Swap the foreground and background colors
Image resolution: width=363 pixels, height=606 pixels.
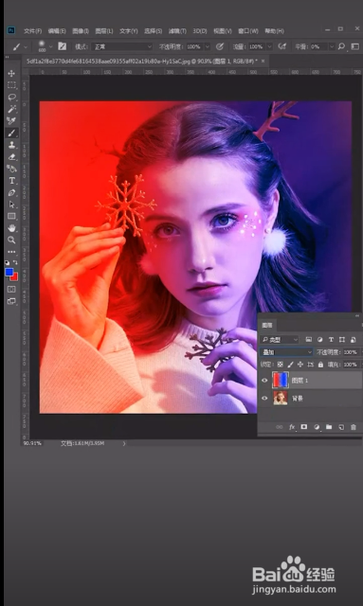point(15,263)
